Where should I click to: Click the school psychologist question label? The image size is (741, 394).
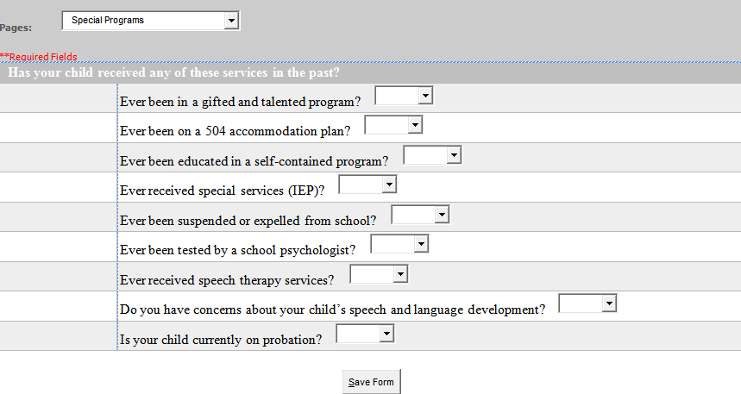click(238, 250)
